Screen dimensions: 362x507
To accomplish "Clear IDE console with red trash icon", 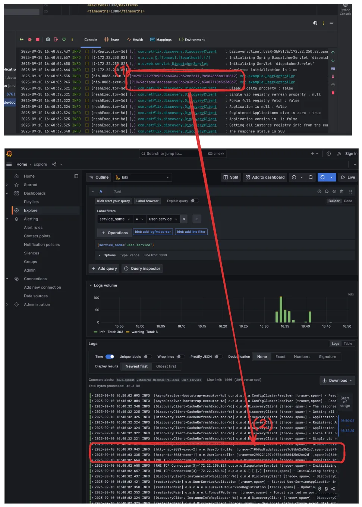I will click(333, 93).
